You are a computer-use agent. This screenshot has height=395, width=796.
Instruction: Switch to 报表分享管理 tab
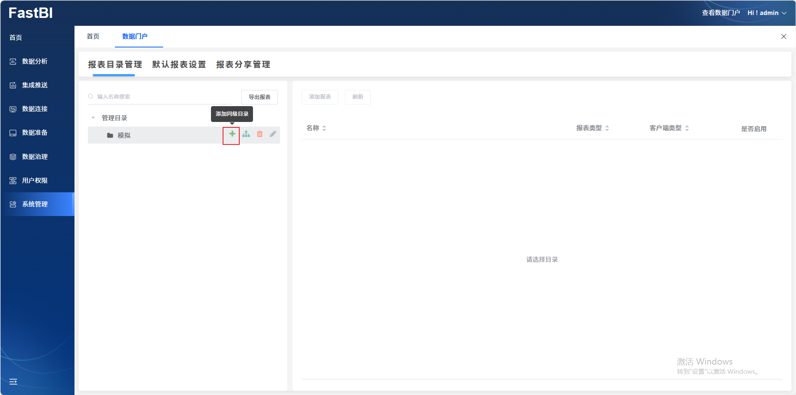pyautogui.click(x=243, y=65)
